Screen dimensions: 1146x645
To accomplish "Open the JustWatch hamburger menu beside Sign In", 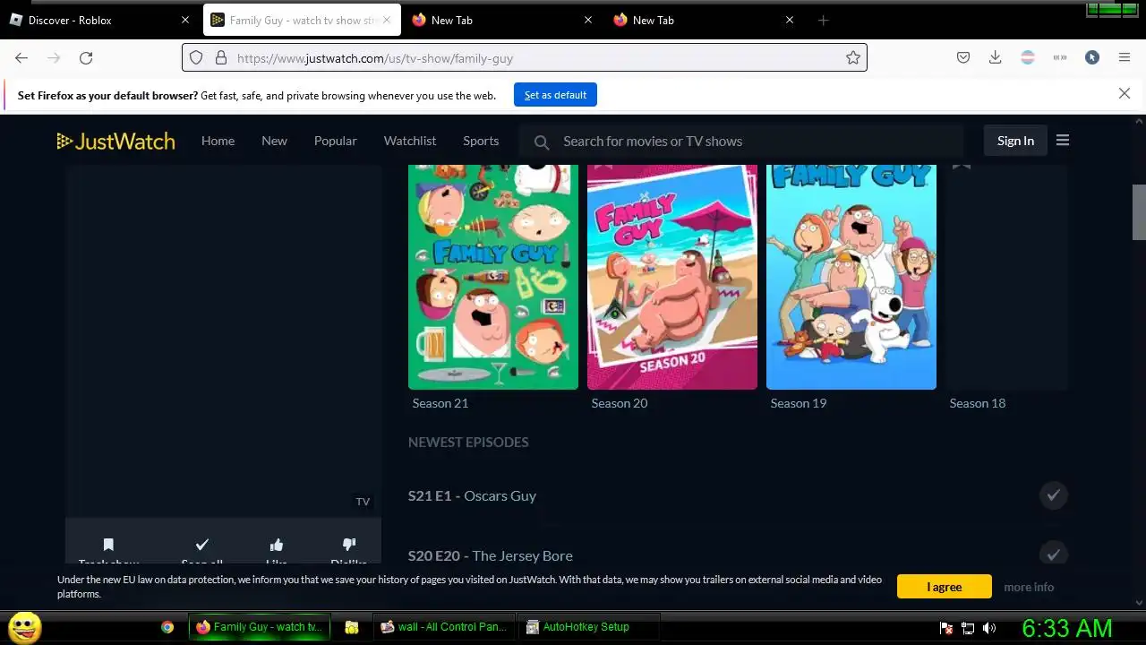I will click(x=1063, y=140).
